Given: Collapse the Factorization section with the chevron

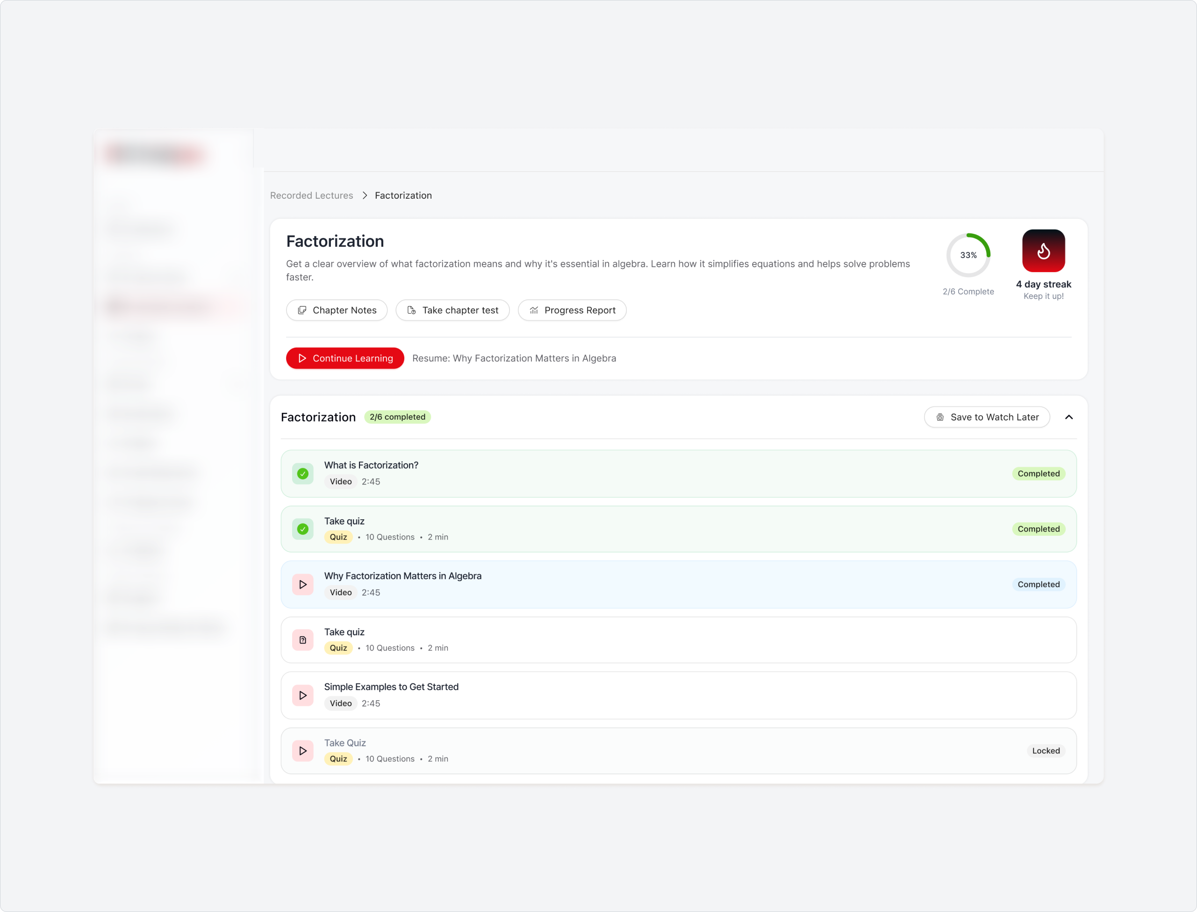Looking at the screenshot, I should (1068, 417).
